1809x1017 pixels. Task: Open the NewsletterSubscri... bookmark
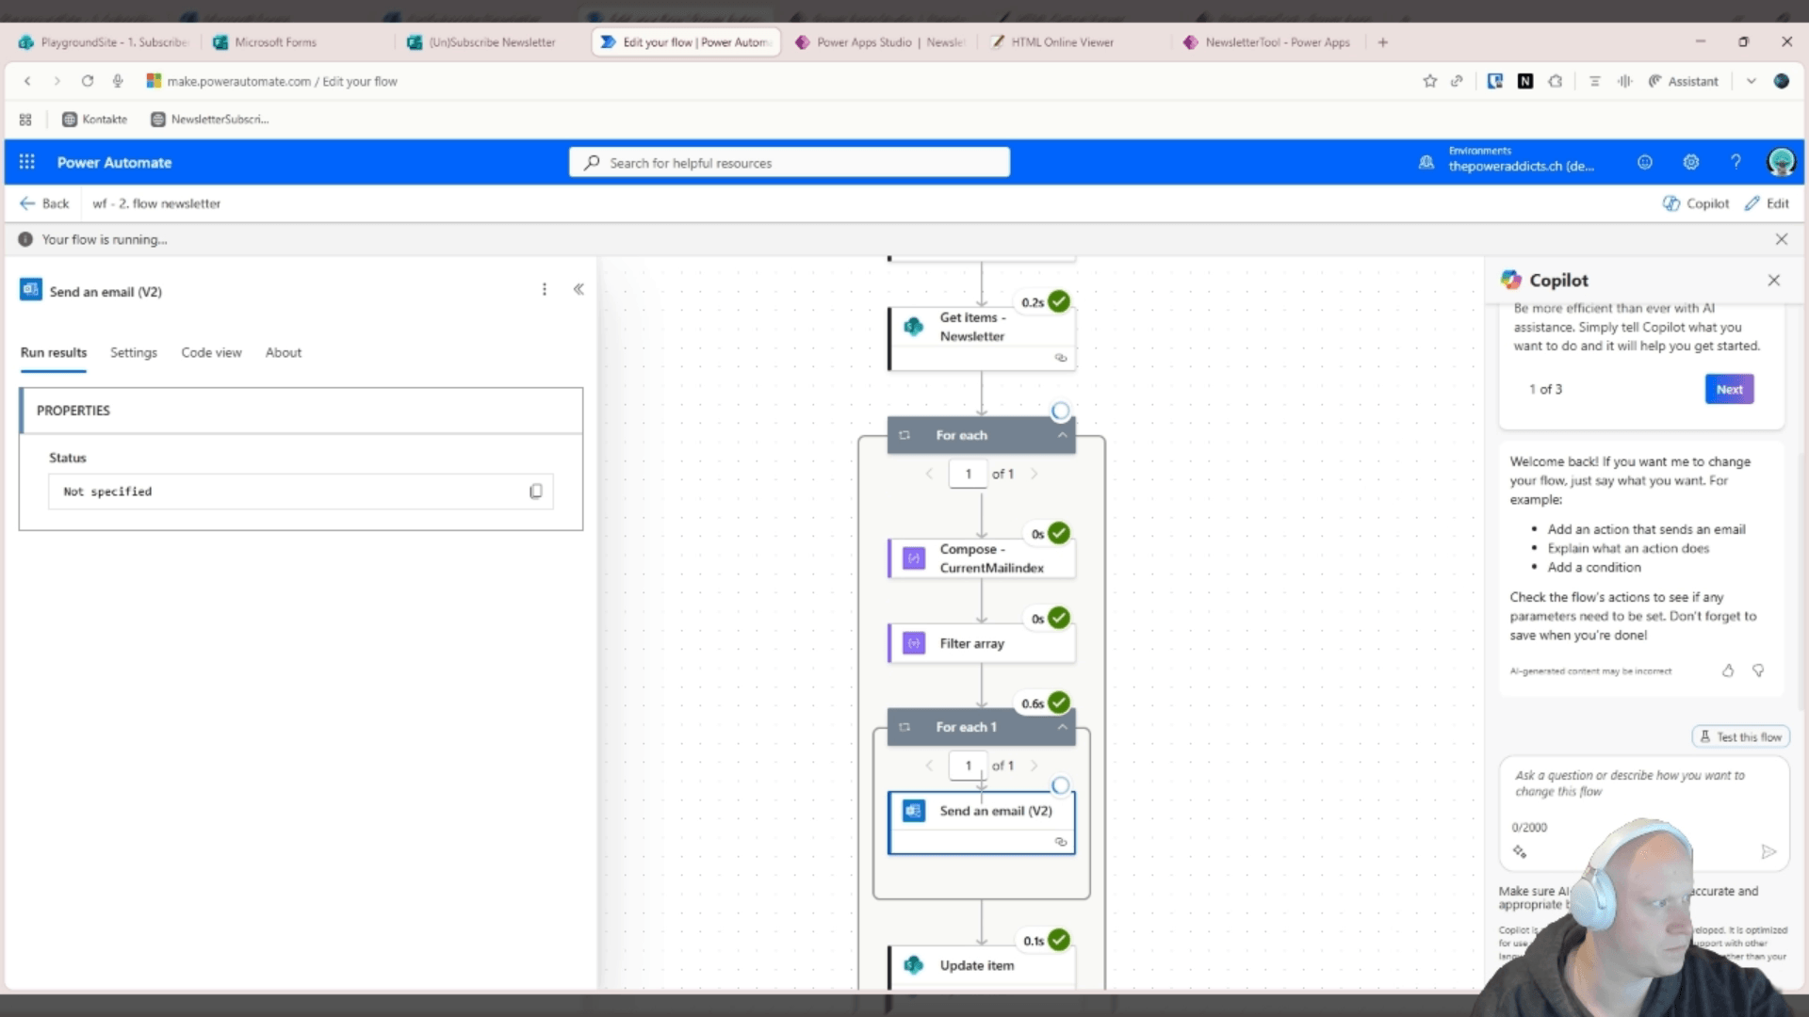pyautogui.click(x=210, y=120)
